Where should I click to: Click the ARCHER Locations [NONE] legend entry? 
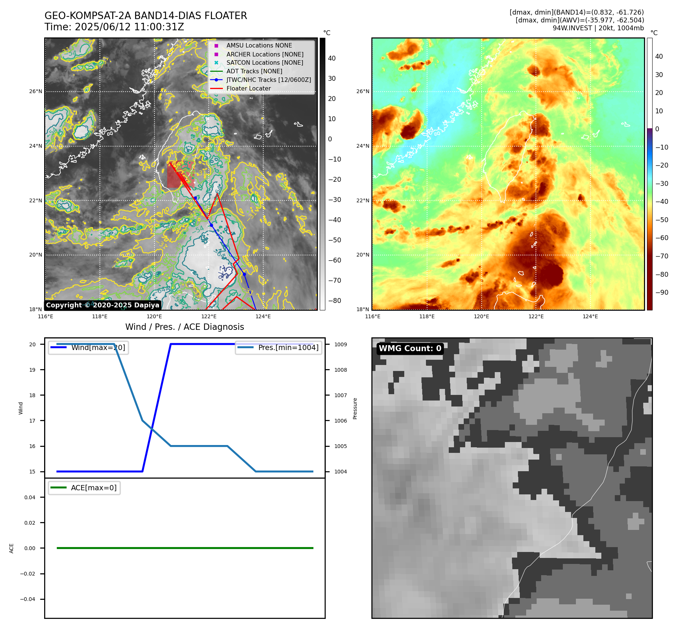[265, 54]
